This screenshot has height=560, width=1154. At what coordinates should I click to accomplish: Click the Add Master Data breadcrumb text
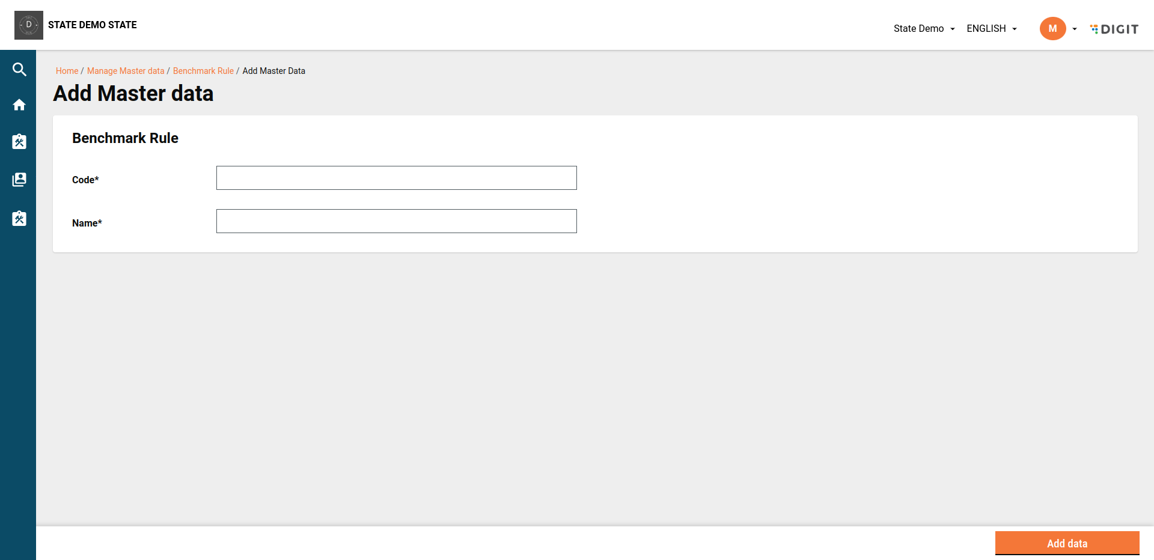273,71
